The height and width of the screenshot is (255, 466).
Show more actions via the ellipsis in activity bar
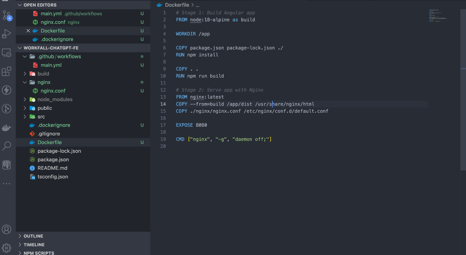pos(6,184)
